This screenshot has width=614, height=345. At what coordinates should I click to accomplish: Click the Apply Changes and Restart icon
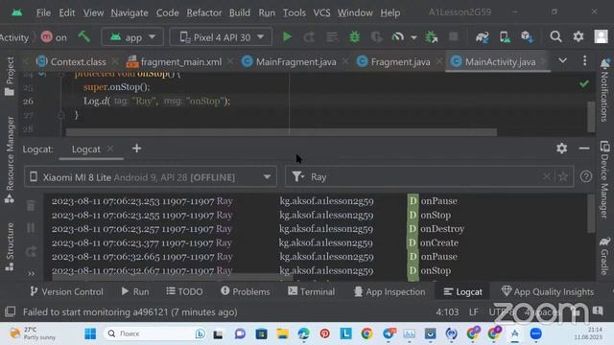[309, 37]
